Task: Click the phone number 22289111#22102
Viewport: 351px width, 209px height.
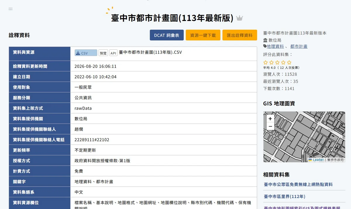Action: click(92, 140)
